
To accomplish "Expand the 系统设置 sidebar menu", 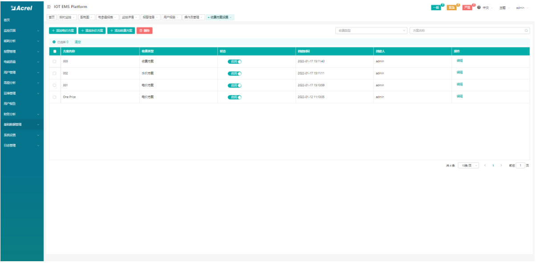I will 21,135.
